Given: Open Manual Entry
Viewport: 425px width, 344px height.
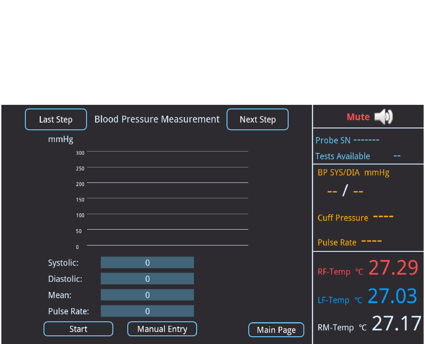Looking at the screenshot, I should tap(162, 329).
